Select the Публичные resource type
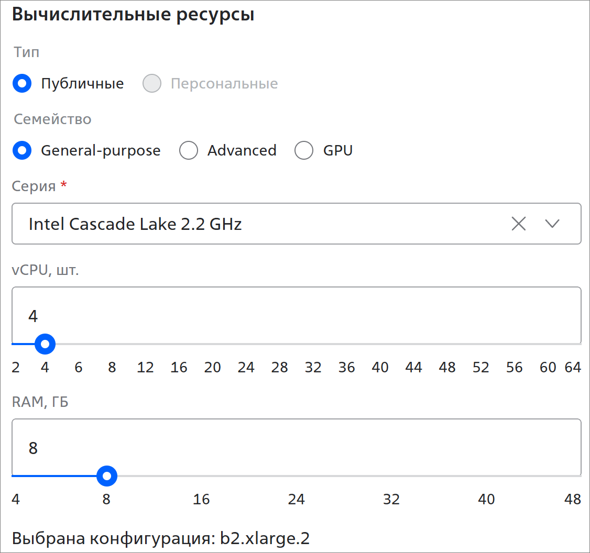The image size is (590, 553). coord(22,84)
